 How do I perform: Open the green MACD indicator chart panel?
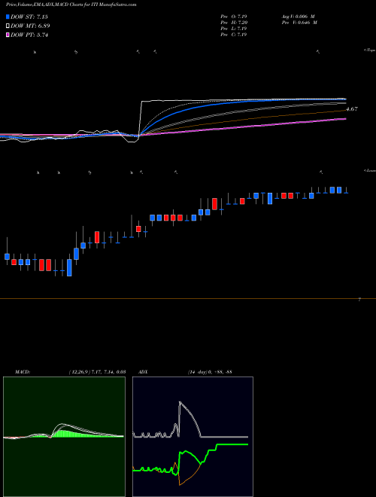[64, 437]
